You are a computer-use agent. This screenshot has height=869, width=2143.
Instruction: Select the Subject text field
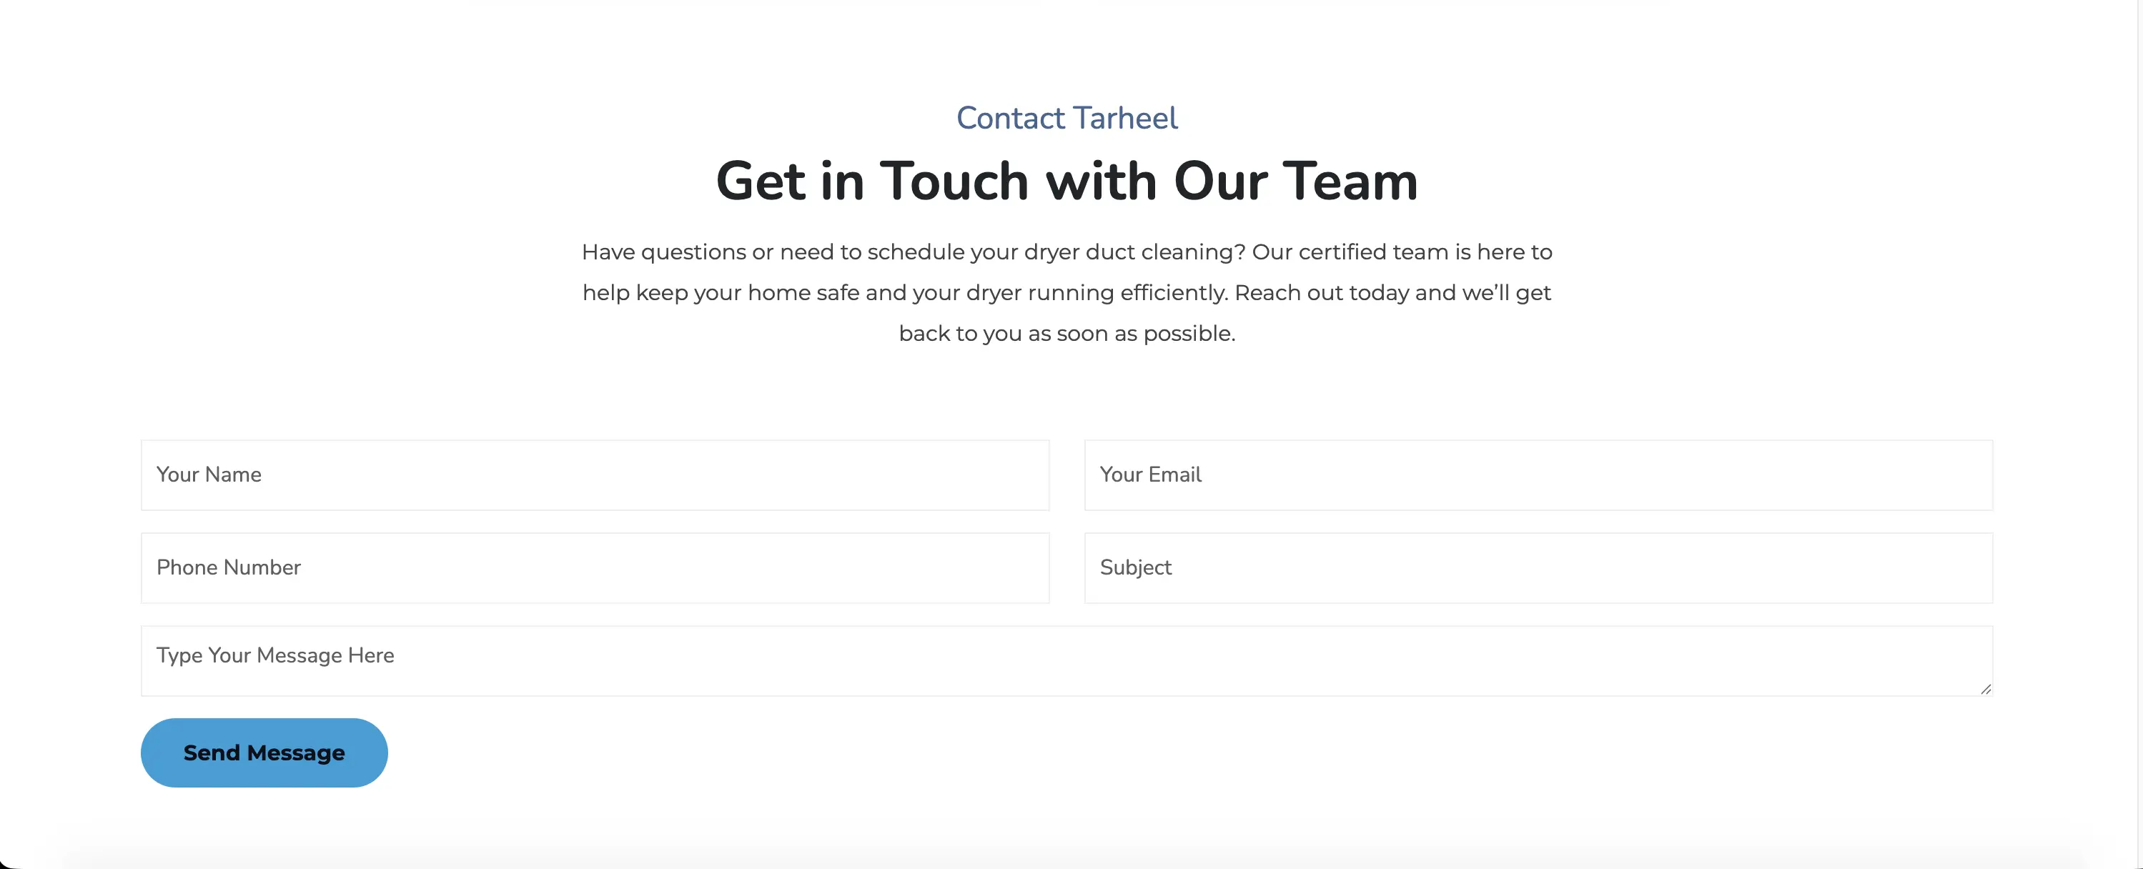1538,568
